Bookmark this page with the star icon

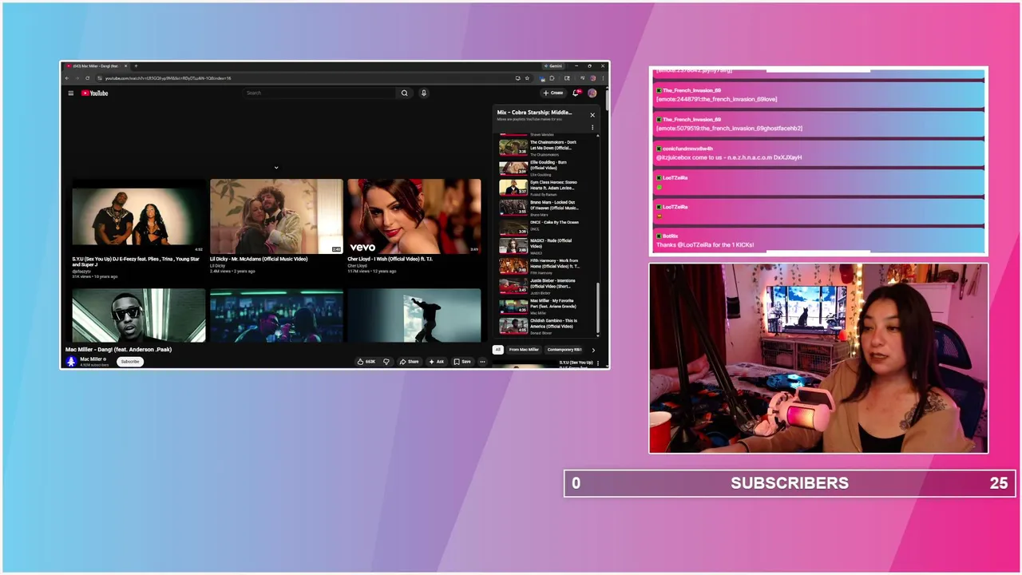click(x=527, y=78)
